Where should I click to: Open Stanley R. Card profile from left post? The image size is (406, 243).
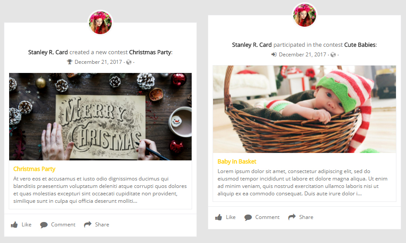pyautogui.click(x=48, y=52)
